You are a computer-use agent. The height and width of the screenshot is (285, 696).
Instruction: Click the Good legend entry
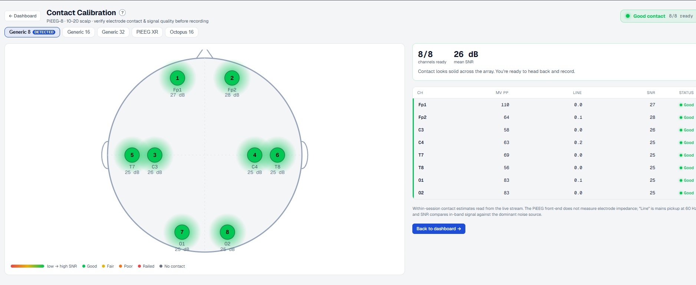[x=90, y=266]
